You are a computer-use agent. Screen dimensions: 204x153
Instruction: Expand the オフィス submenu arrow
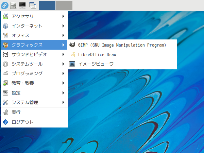pyautogui.click(x=63, y=35)
